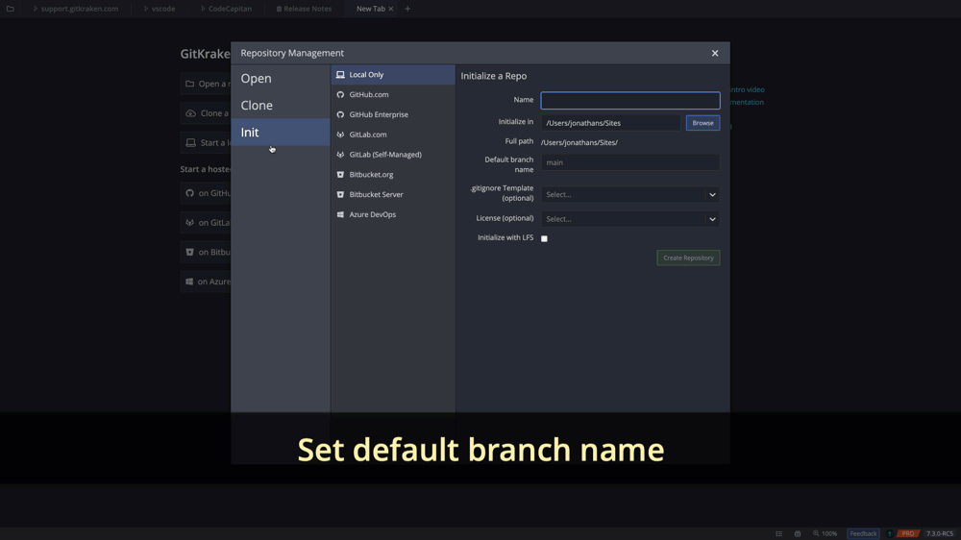Screen dimensions: 961x540
Task: Switch to the Clone section
Action: click(x=281, y=106)
